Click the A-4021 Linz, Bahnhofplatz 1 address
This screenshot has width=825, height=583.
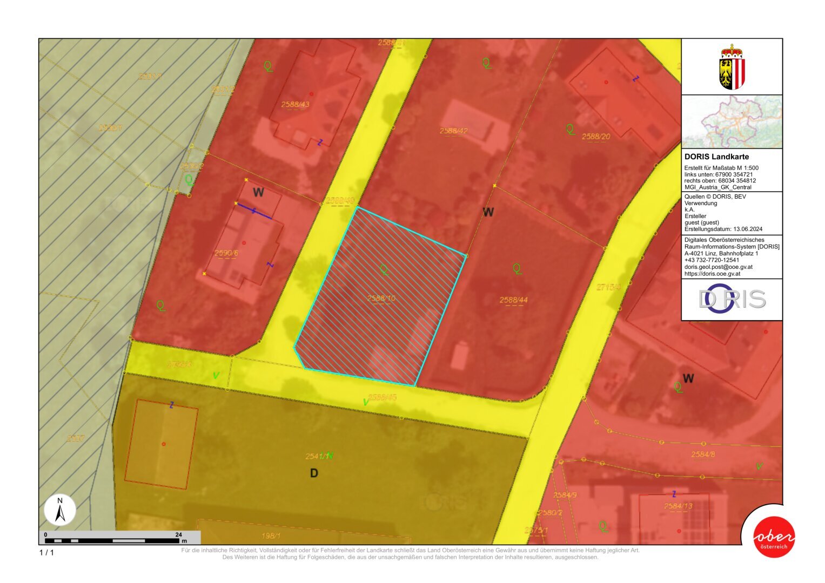pyautogui.click(x=721, y=253)
